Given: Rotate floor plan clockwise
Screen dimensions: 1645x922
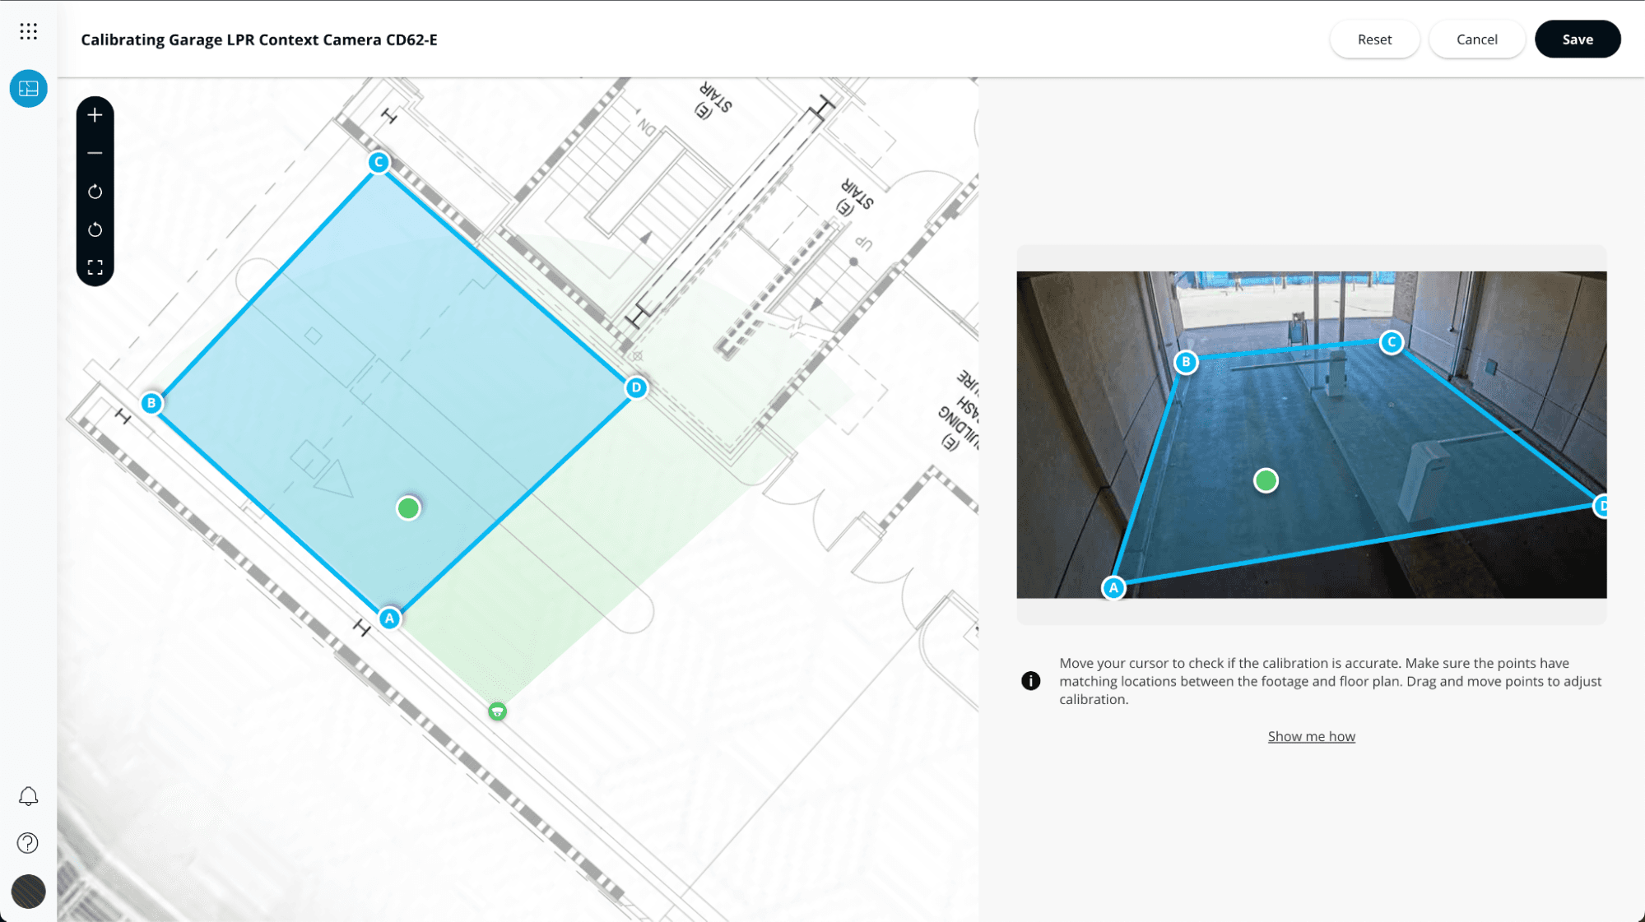Looking at the screenshot, I should [x=95, y=192].
